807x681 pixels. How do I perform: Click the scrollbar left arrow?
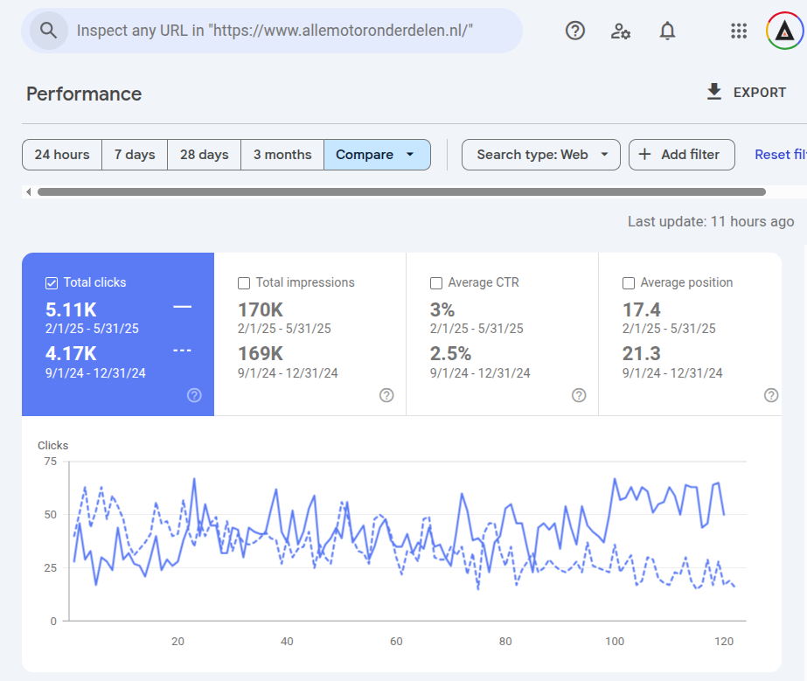[x=29, y=192]
